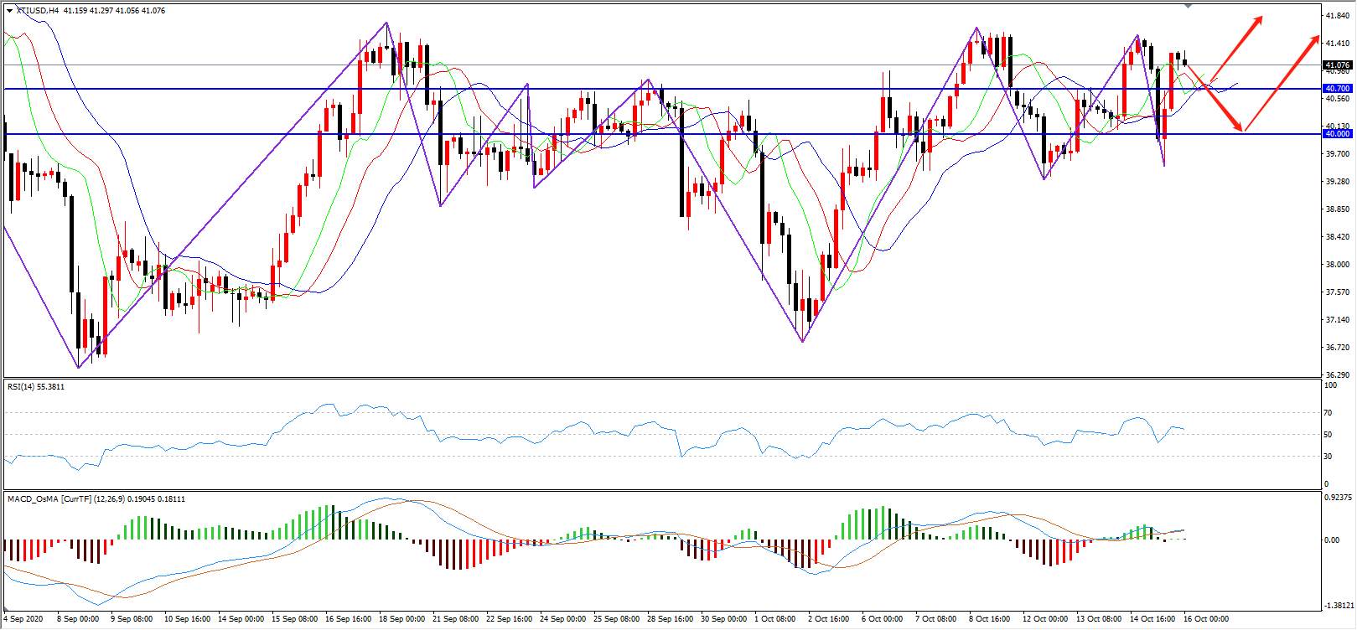Screen dimensions: 1357x630
Task: Click the gray chart shift marker at top
Action: click(x=1188, y=6)
